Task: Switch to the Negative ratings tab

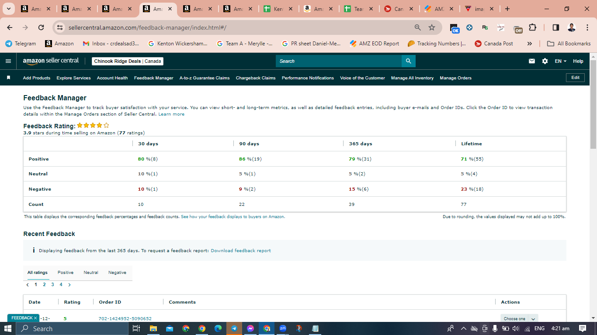Action: pos(117,273)
